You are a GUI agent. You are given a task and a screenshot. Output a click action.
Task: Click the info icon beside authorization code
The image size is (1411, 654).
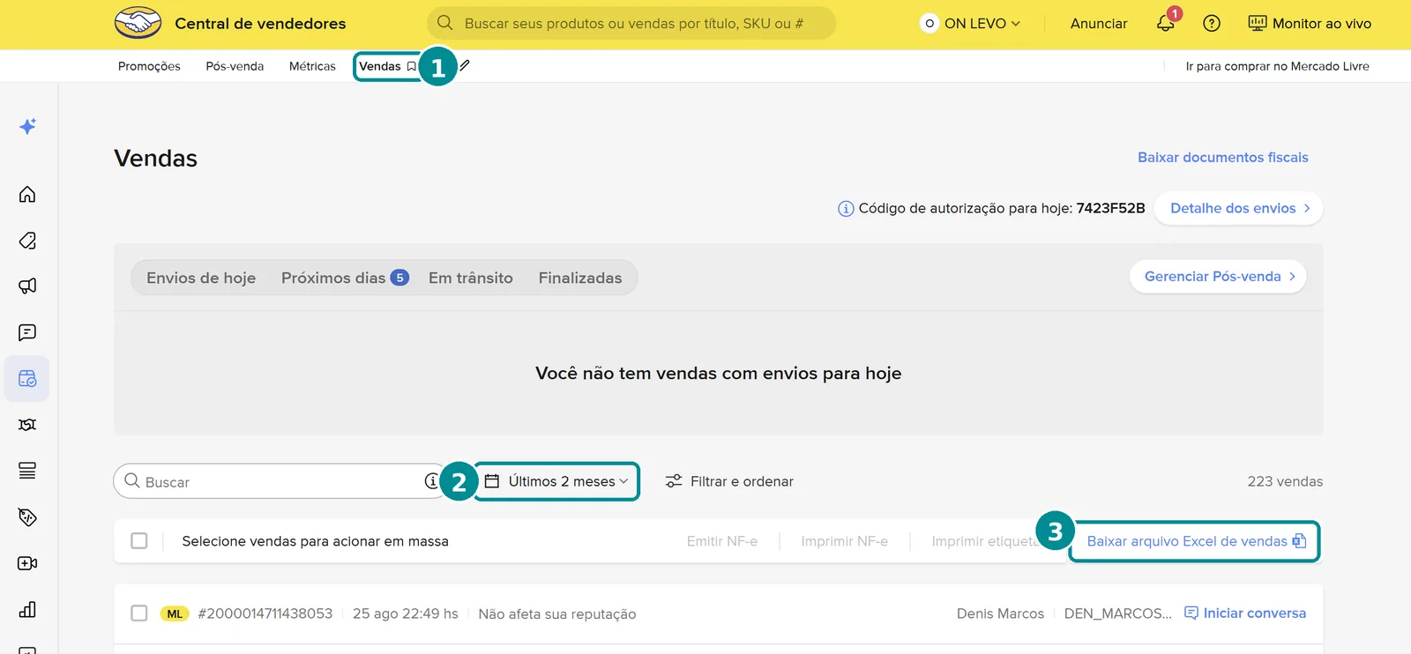point(846,209)
